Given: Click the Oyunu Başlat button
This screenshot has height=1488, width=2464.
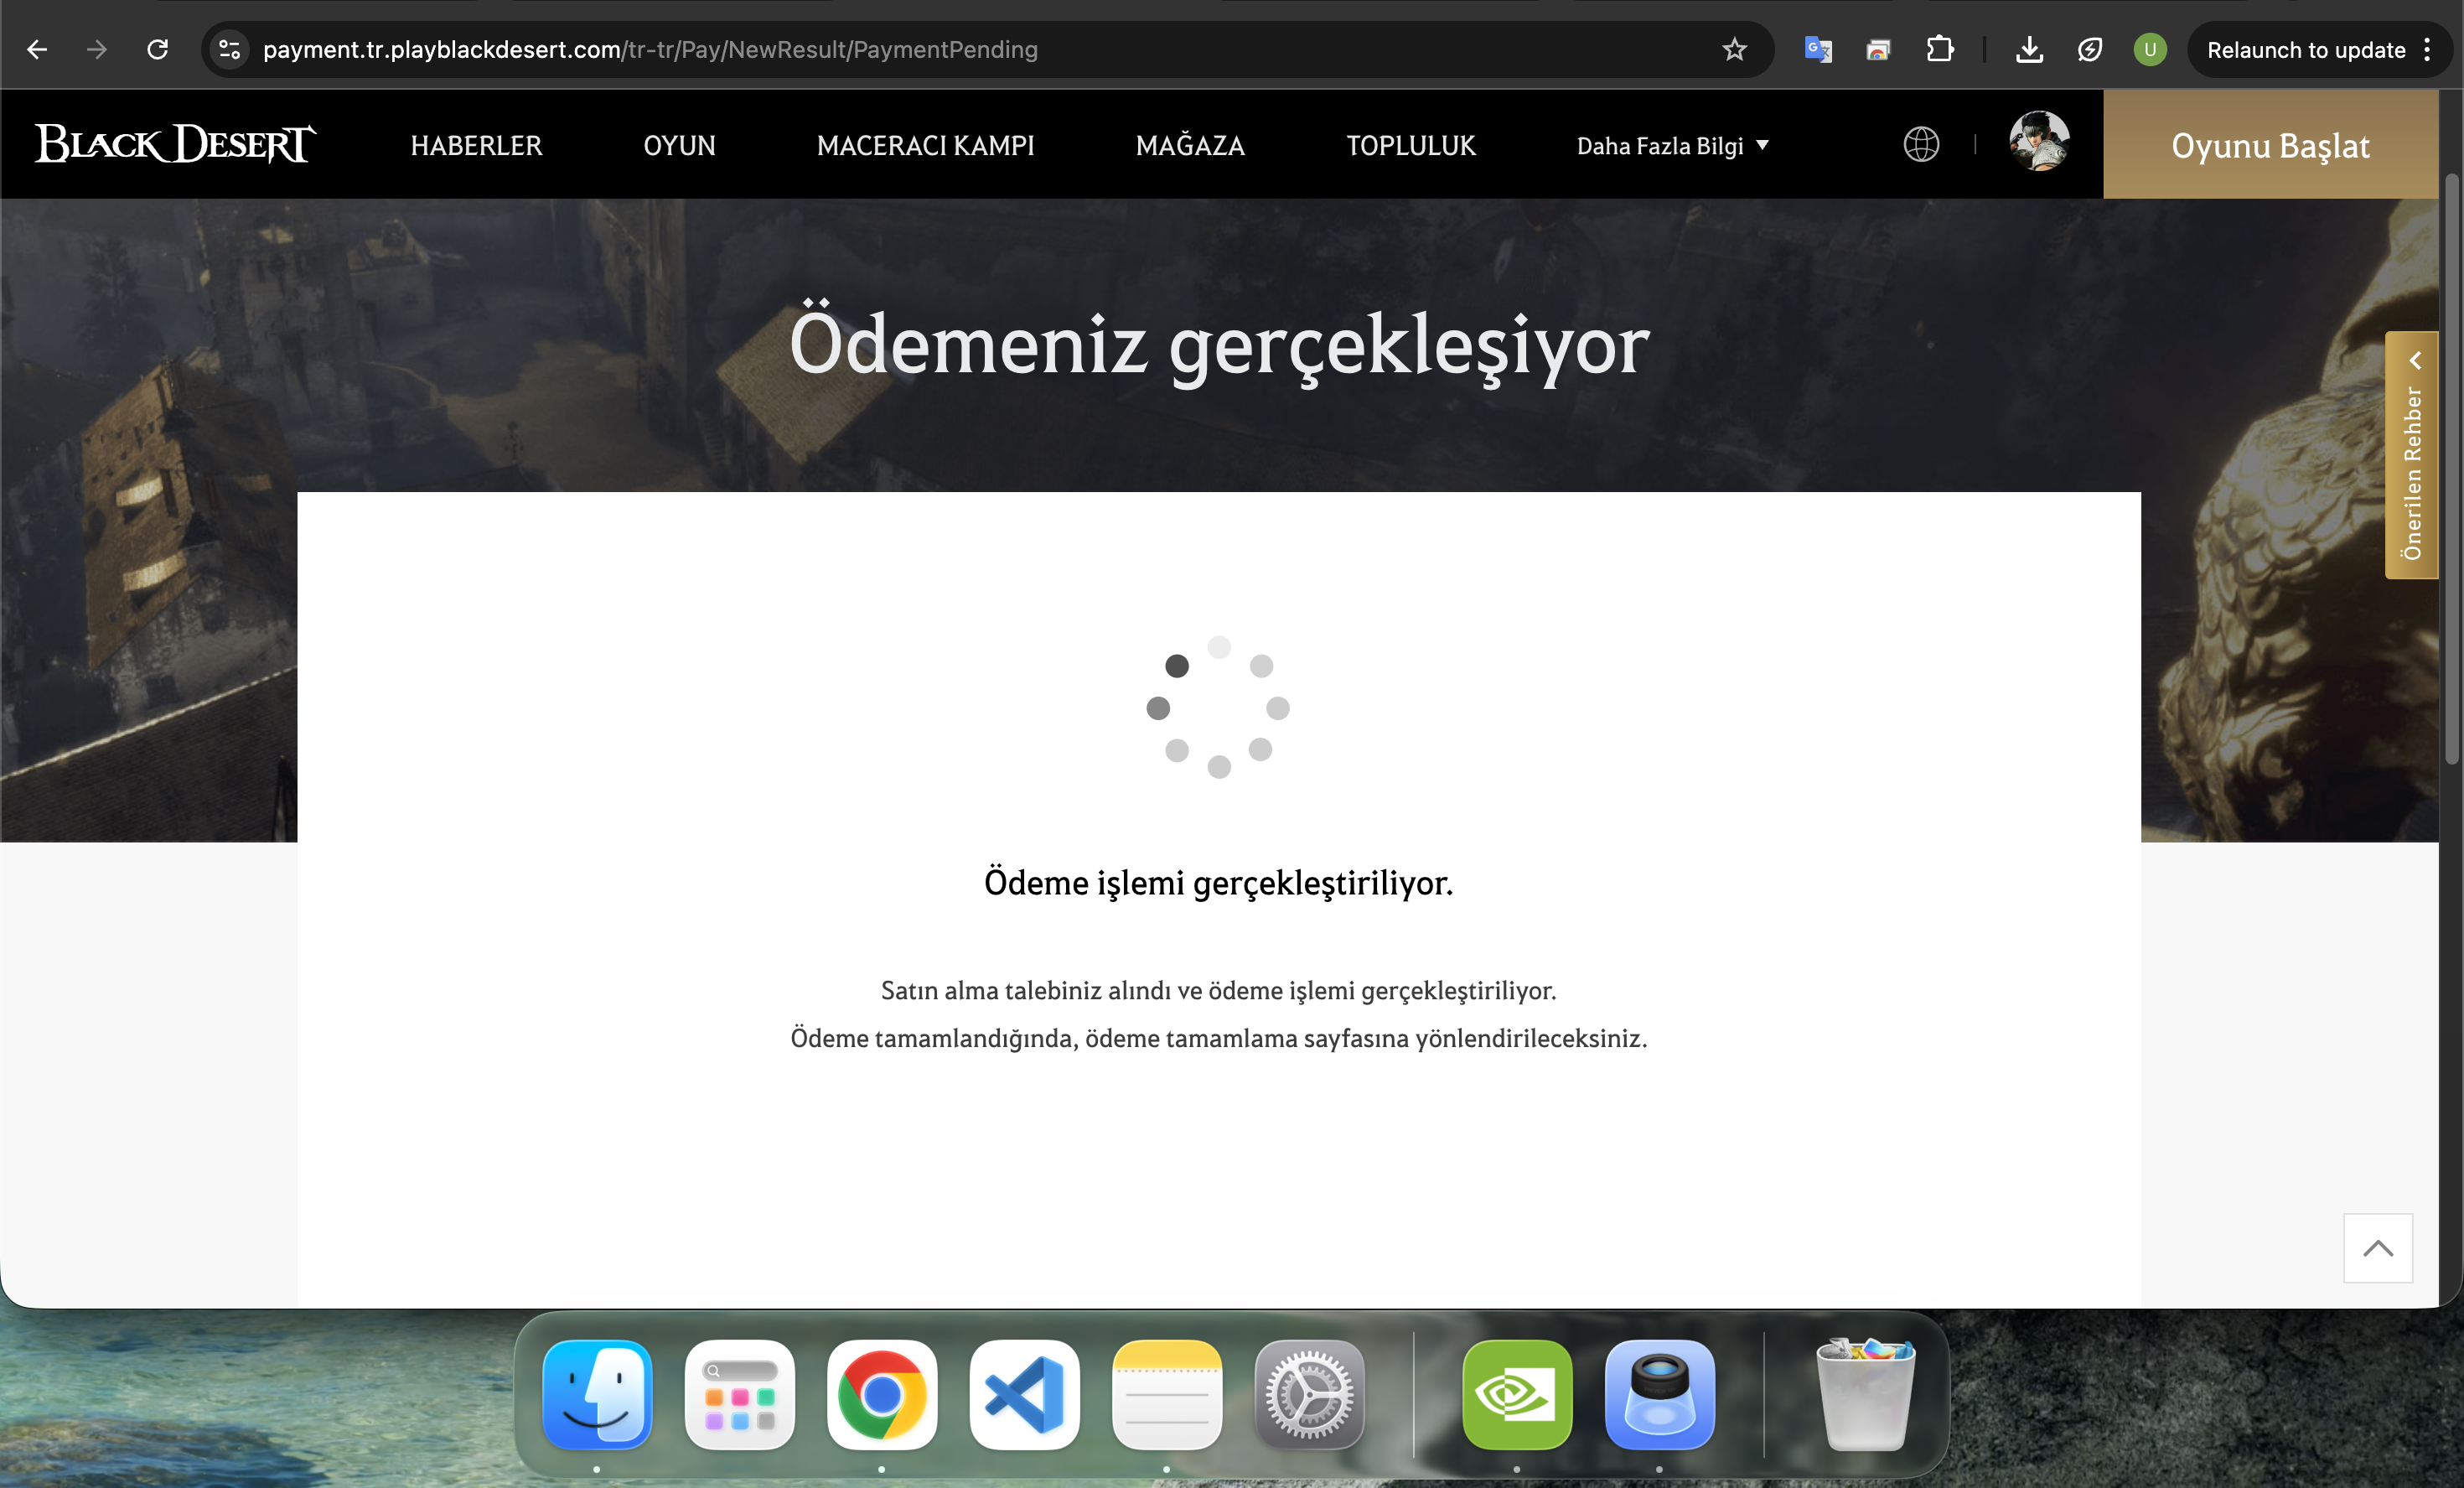Looking at the screenshot, I should pyautogui.click(x=2270, y=145).
